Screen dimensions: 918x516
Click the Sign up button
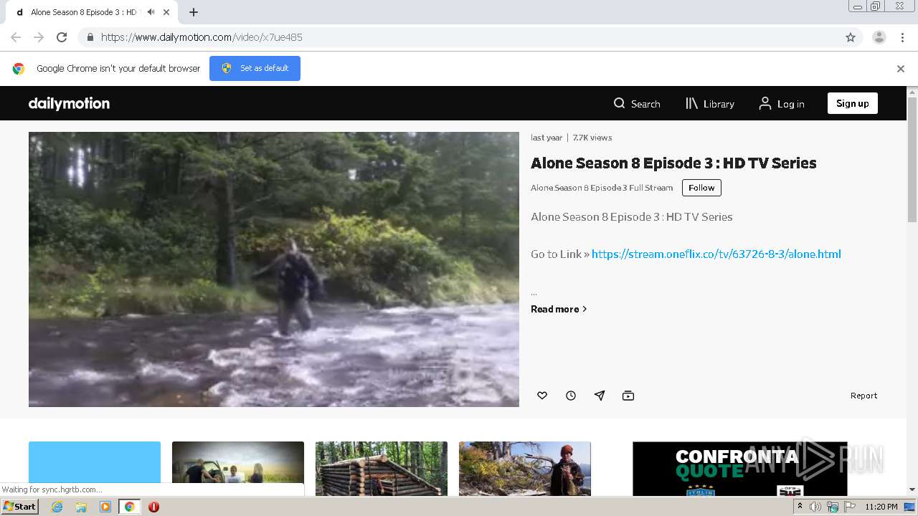click(852, 103)
